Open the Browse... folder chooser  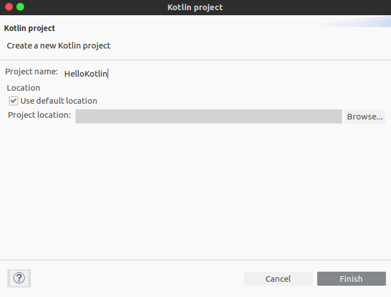[365, 117]
